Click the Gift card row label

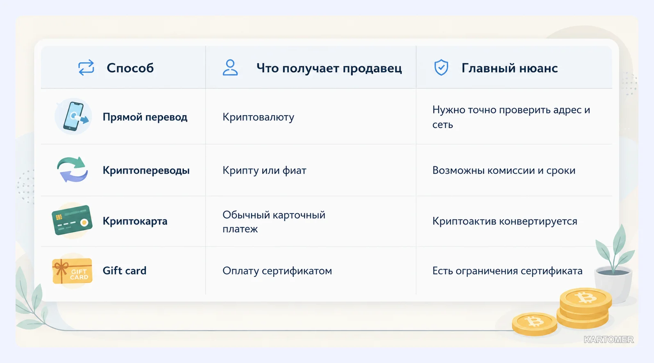pos(124,270)
